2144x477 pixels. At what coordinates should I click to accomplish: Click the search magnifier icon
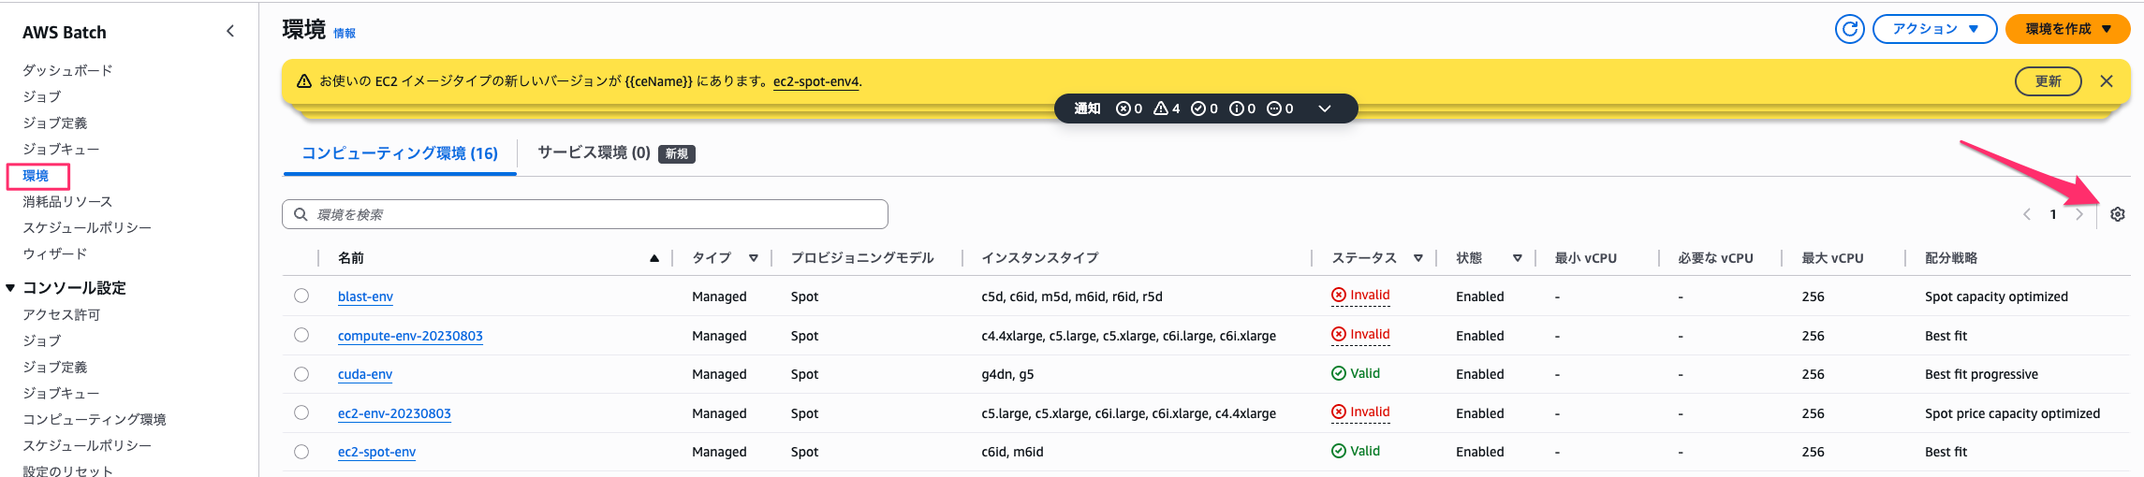301,214
